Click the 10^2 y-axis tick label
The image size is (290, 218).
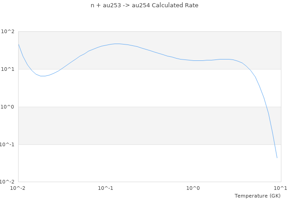coord(8,32)
